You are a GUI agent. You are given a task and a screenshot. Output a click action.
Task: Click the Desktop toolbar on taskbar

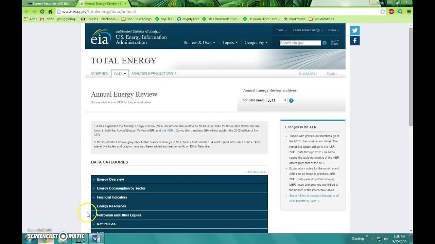coord(358,239)
